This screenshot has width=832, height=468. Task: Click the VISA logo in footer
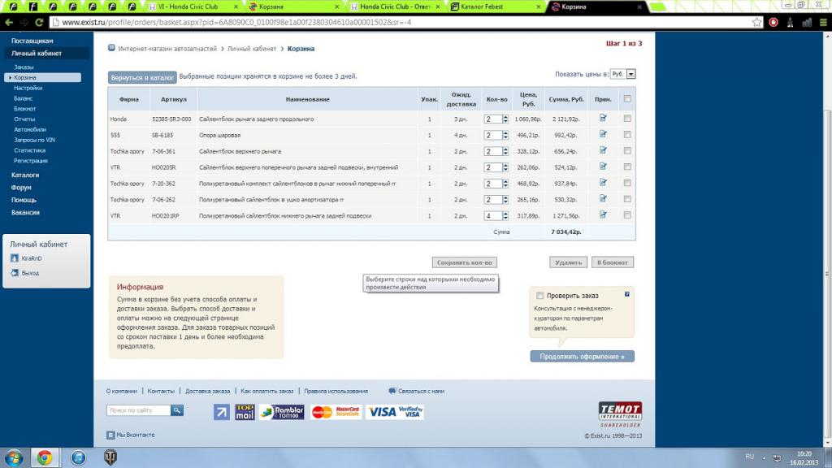tap(382, 412)
